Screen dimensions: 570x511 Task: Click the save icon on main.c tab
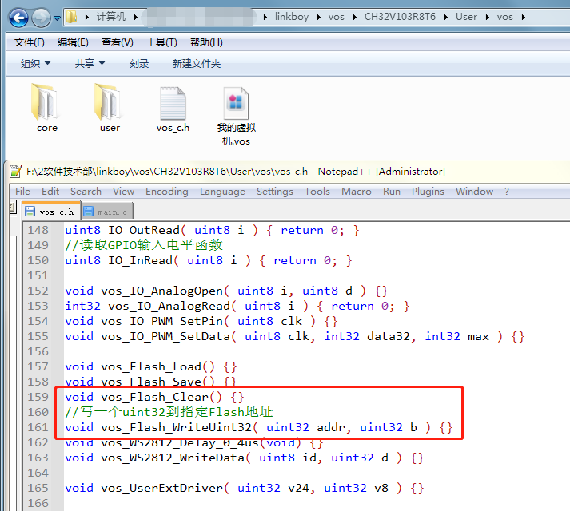click(88, 212)
